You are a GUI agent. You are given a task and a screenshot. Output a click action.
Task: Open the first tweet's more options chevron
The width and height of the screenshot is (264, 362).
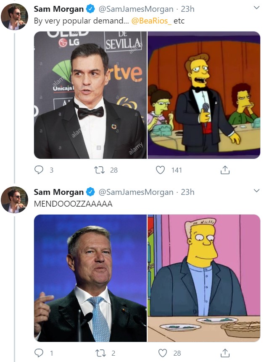[256, 8]
